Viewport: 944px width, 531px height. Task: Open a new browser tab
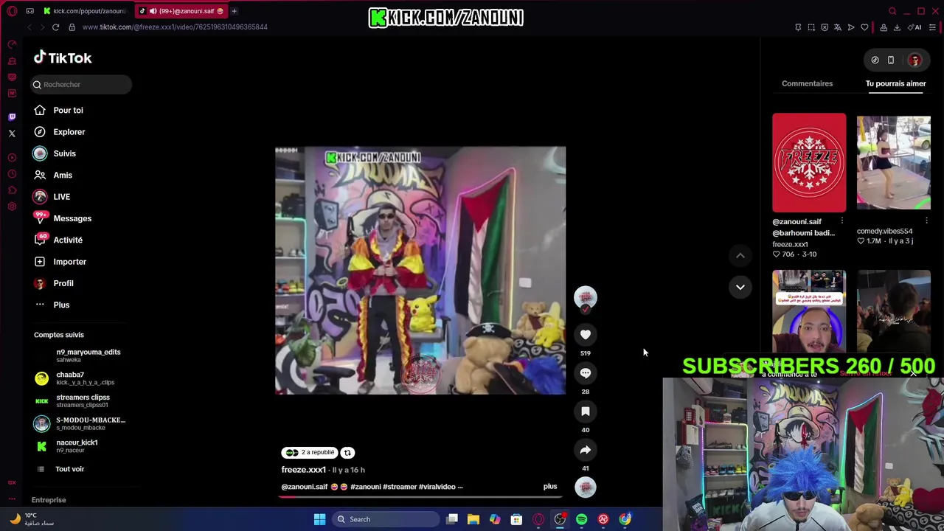coord(234,11)
